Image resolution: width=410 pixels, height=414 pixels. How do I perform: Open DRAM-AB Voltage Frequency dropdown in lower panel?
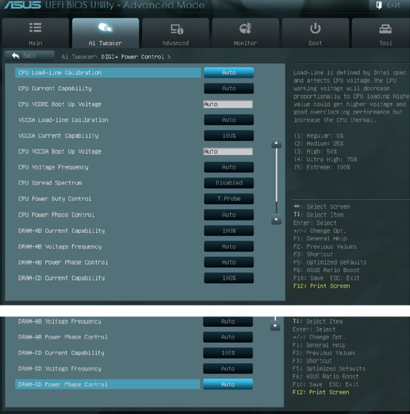(228, 321)
